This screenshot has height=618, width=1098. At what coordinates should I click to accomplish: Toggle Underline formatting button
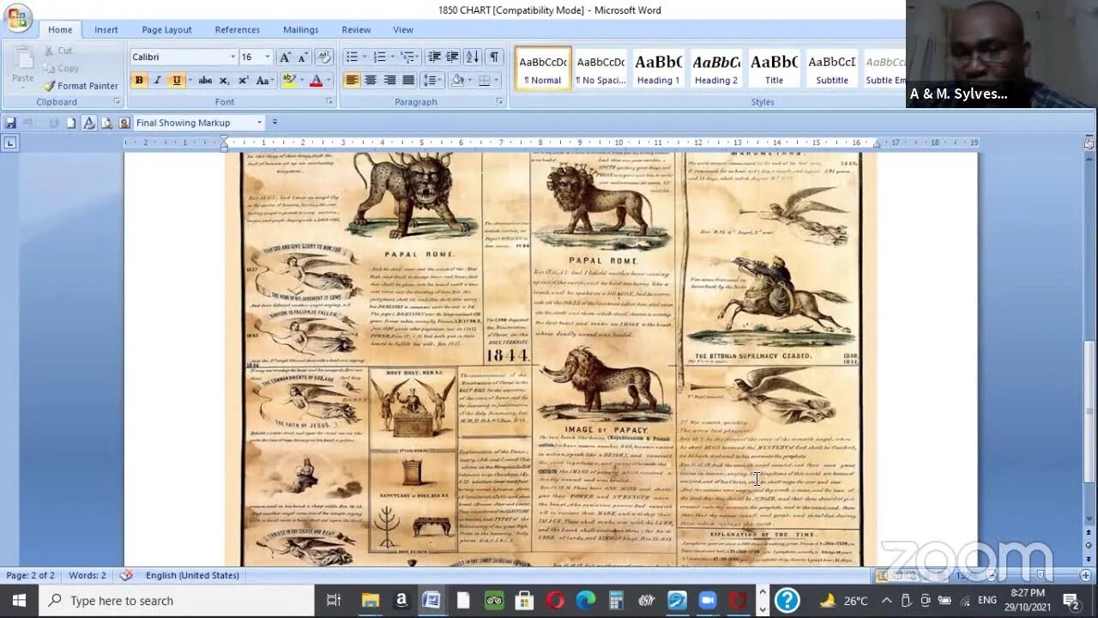tap(176, 80)
